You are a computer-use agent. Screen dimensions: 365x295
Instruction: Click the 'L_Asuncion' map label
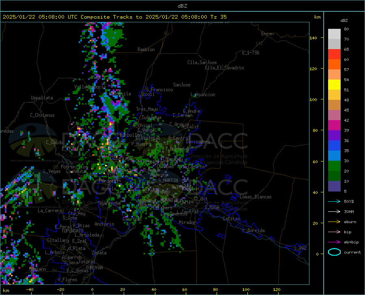click(x=203, y=95)
